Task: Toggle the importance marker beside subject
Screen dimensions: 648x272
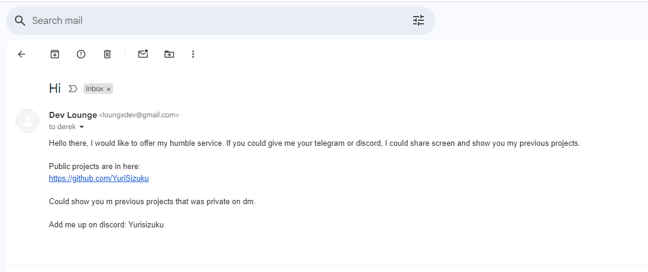Action: pyautogui.click(x=73, y=89)
